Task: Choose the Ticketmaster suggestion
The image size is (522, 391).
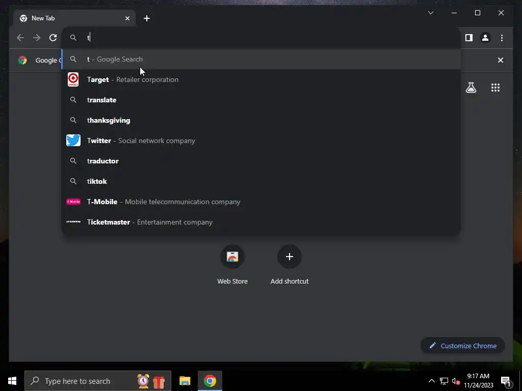Action: [262, 222]
